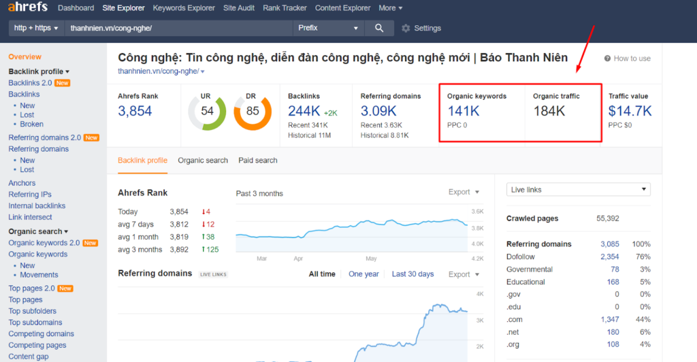Image resolution: width=697 pixels, height=362 pixels.
Task: Open Content Explorer
Action: coord(343,8)
